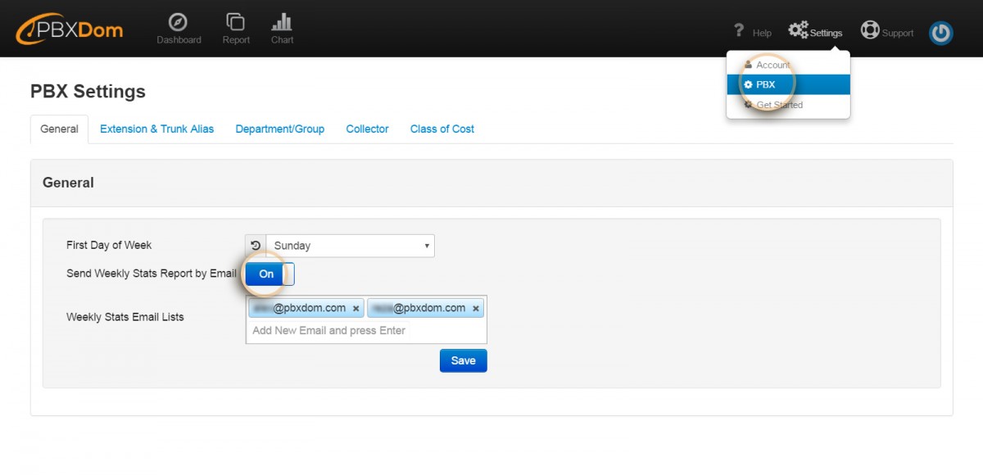Remove the first pbxdom.com email tag
Viewport: 983px width, 475px height.
click(x=356, y=309)
